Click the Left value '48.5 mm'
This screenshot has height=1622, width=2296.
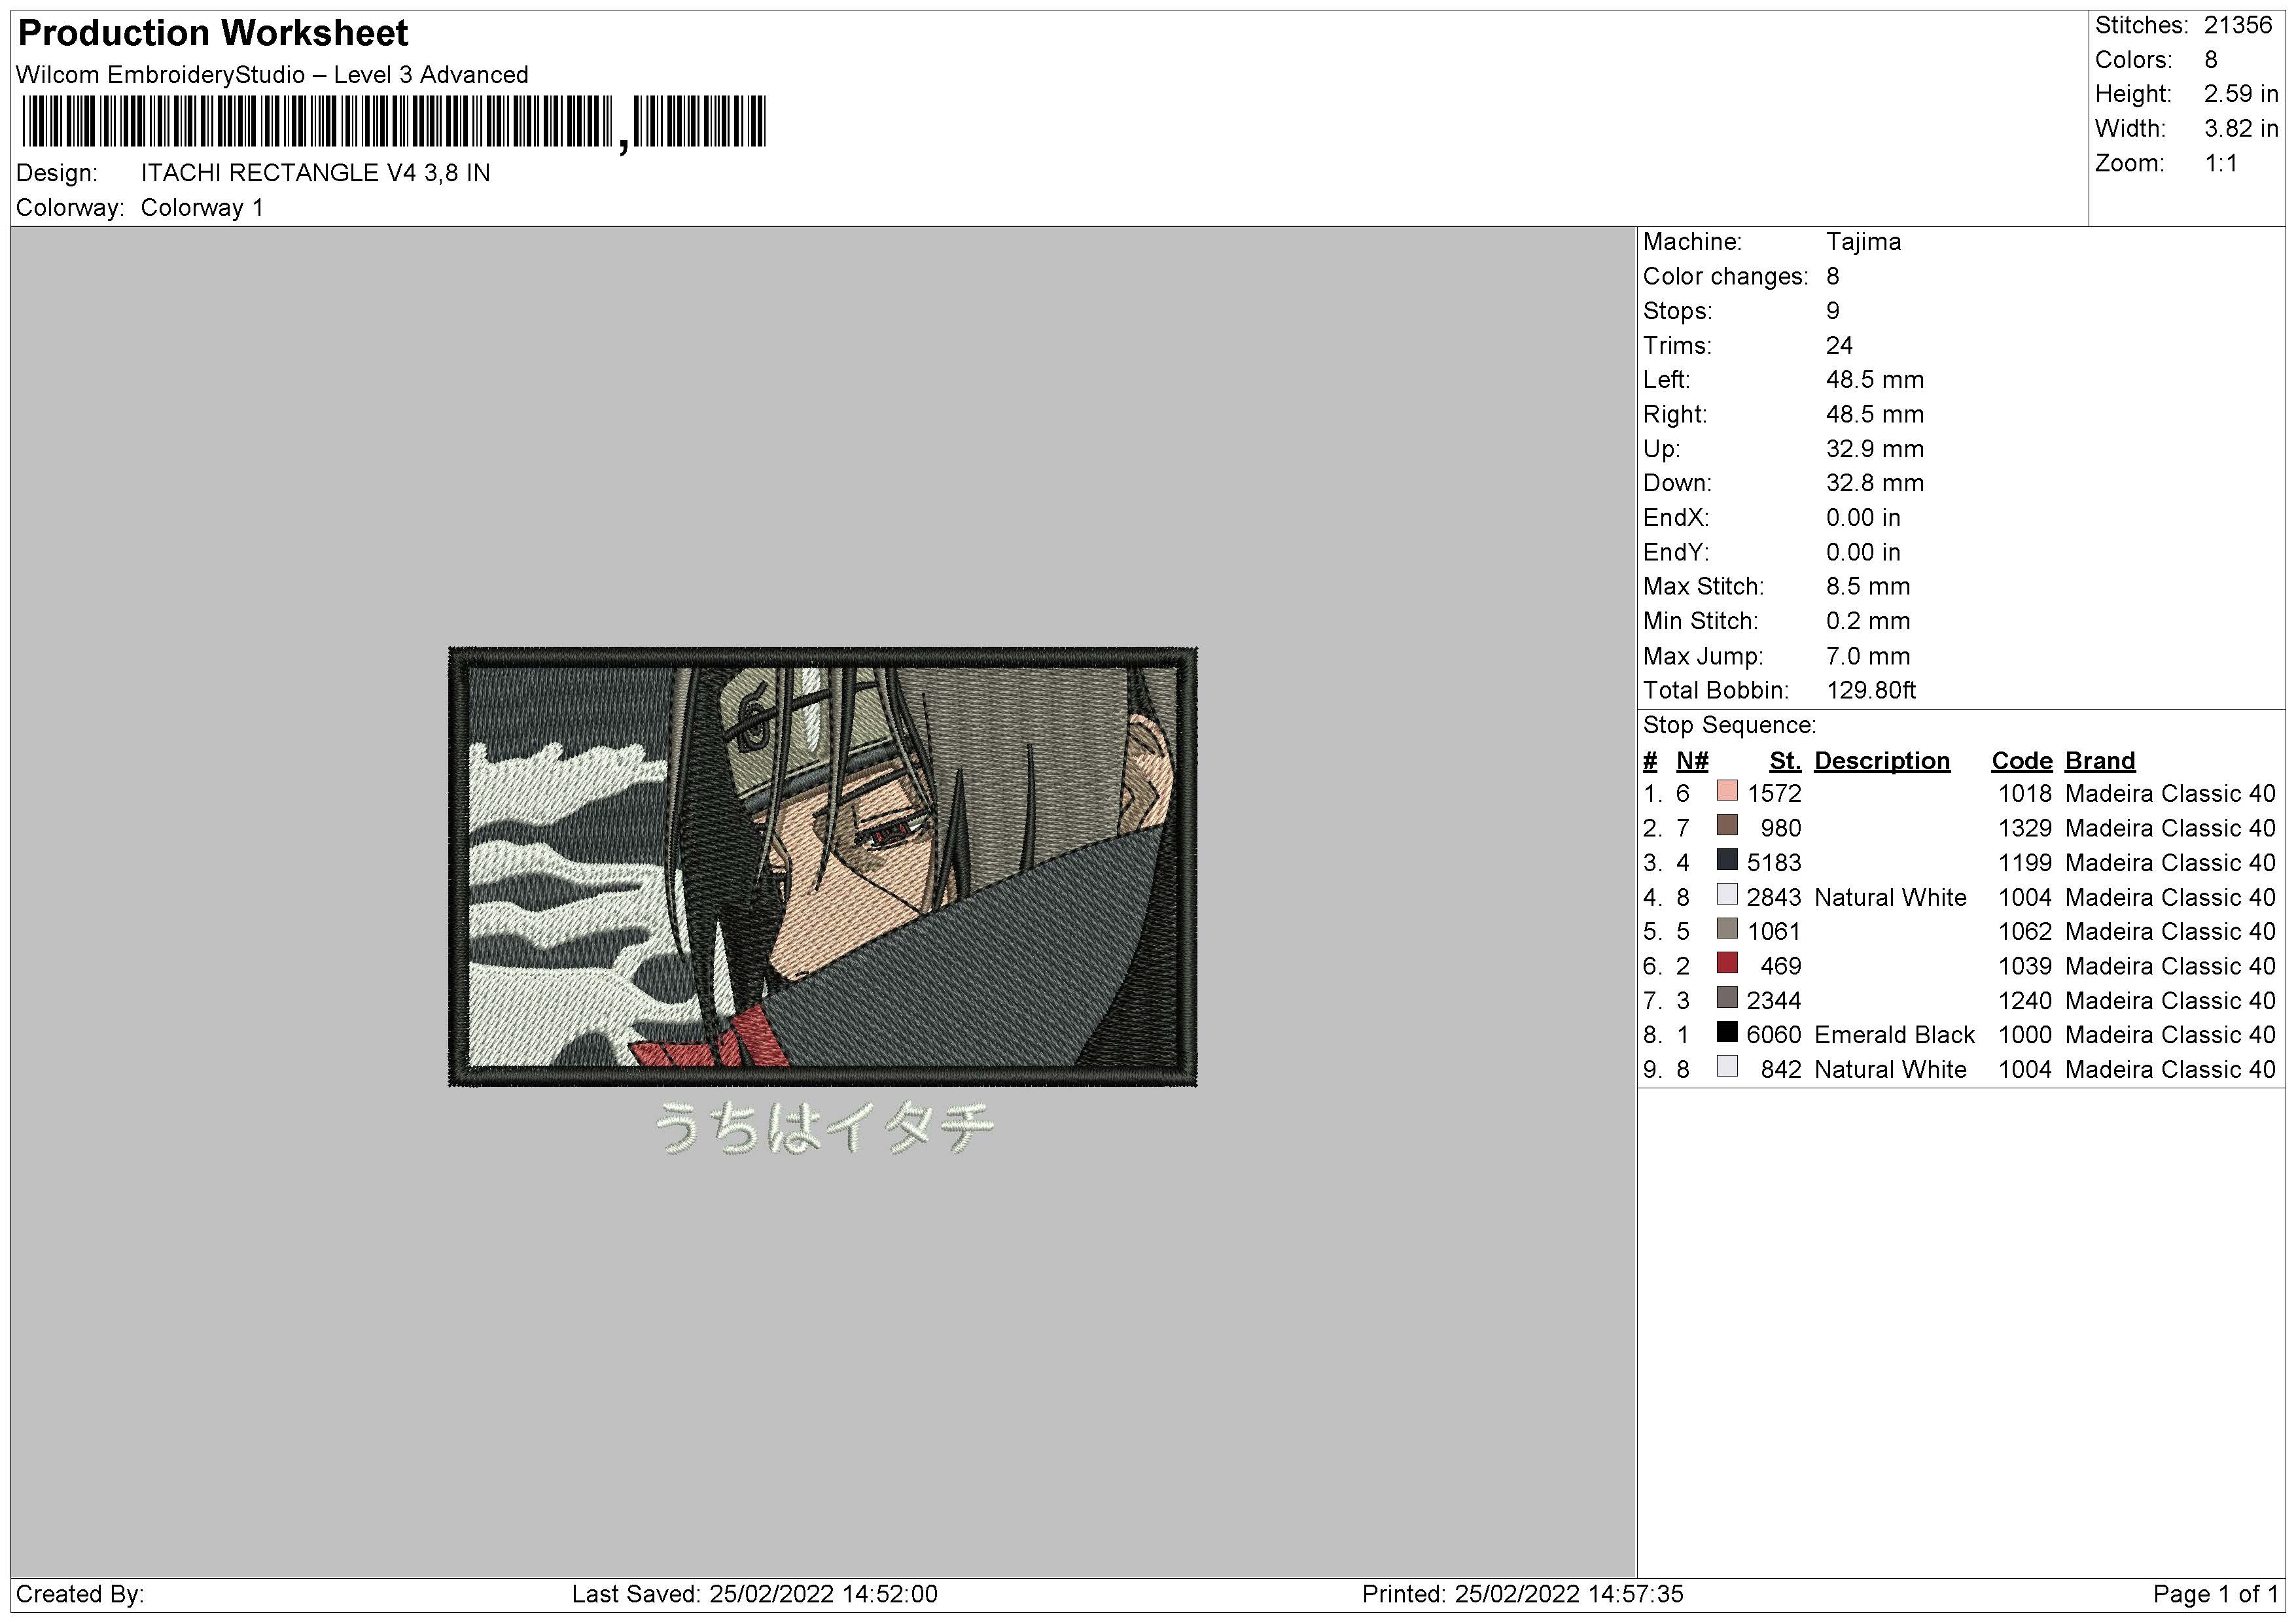[1875, 380]
